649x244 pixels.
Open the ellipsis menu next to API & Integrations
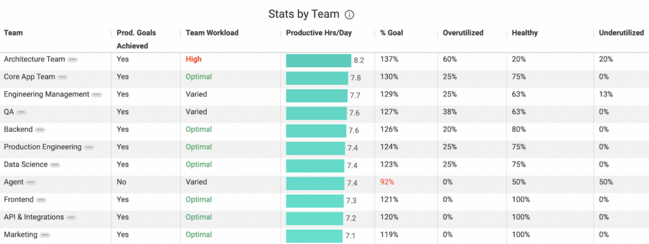(x=71, y=217)
